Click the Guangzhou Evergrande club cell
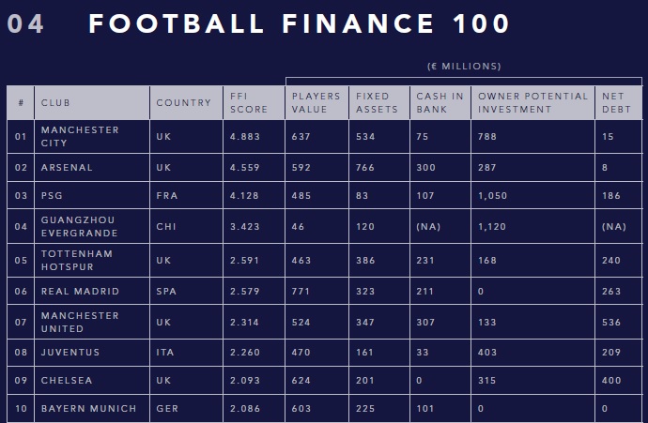Viewport: 648px width, 423px height. (x=92, y=227)
